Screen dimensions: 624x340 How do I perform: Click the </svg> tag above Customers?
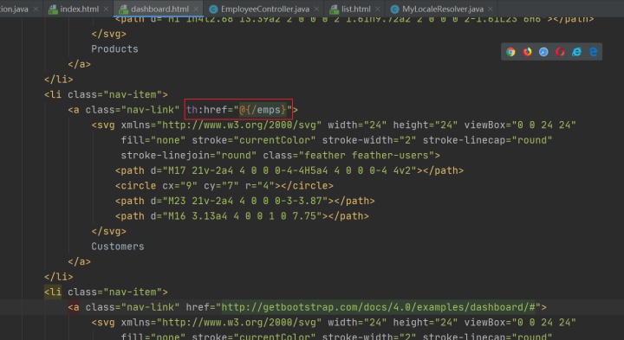tap(108, 231)
